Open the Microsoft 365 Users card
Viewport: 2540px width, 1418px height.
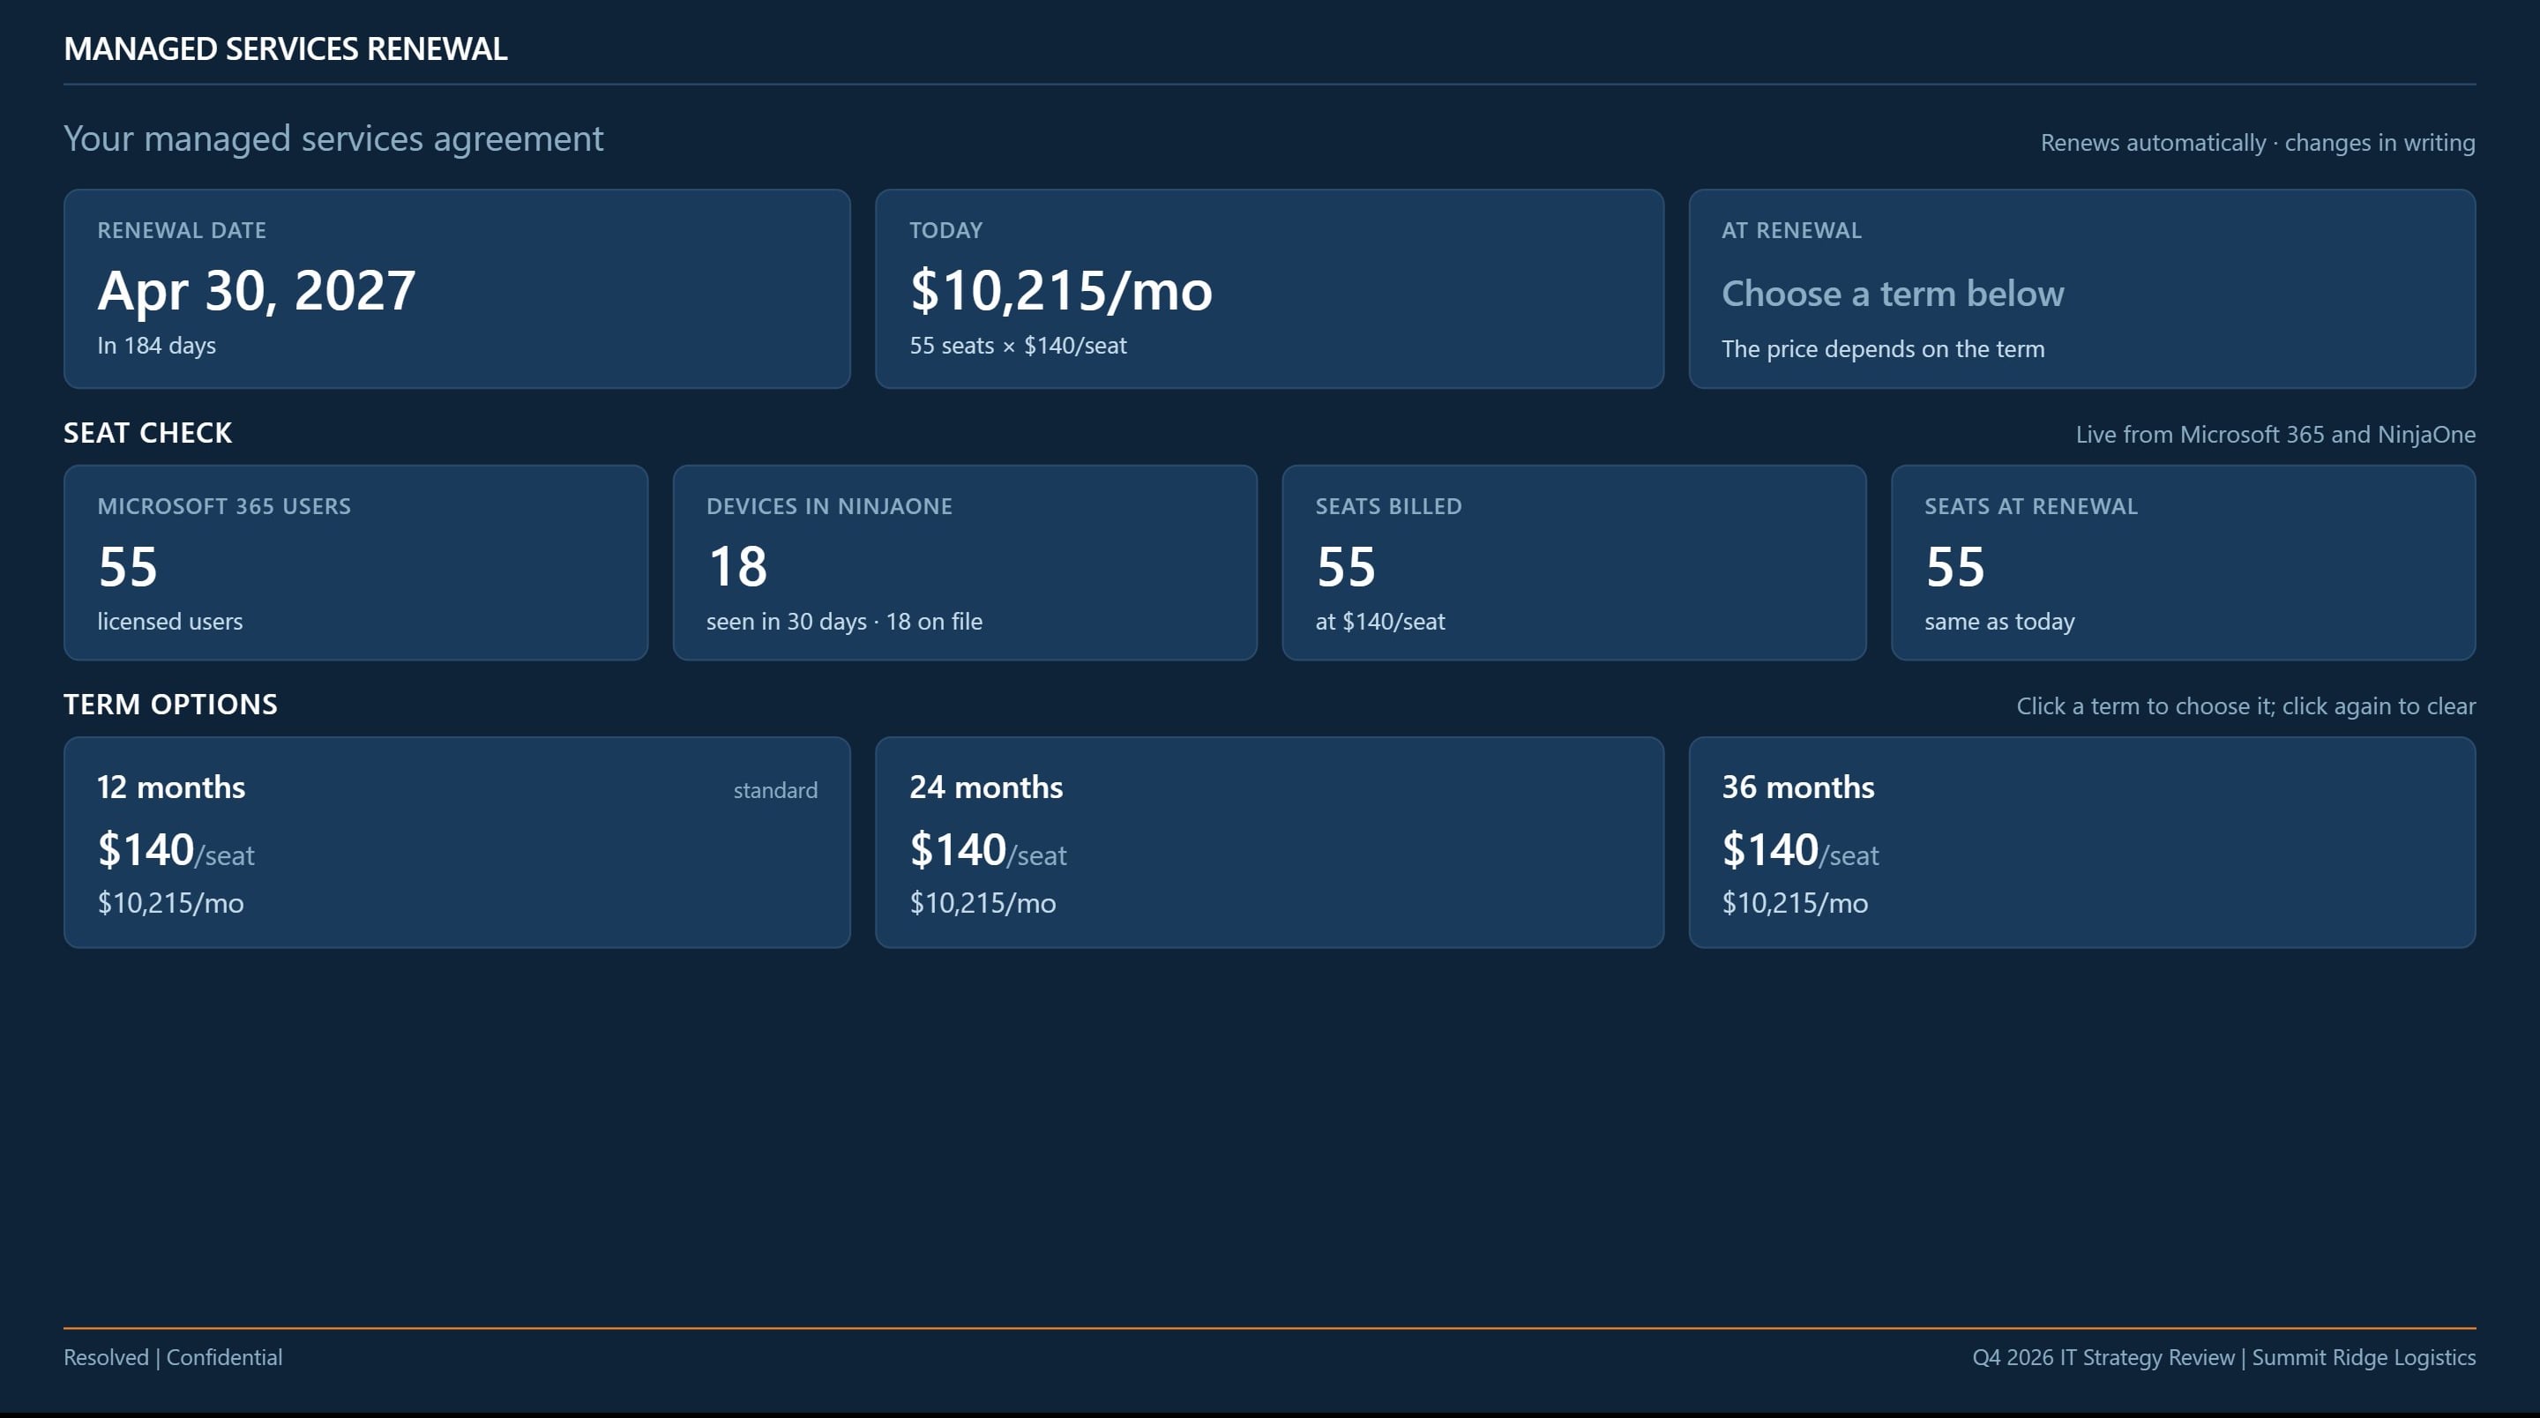click(x=356, y=562)
